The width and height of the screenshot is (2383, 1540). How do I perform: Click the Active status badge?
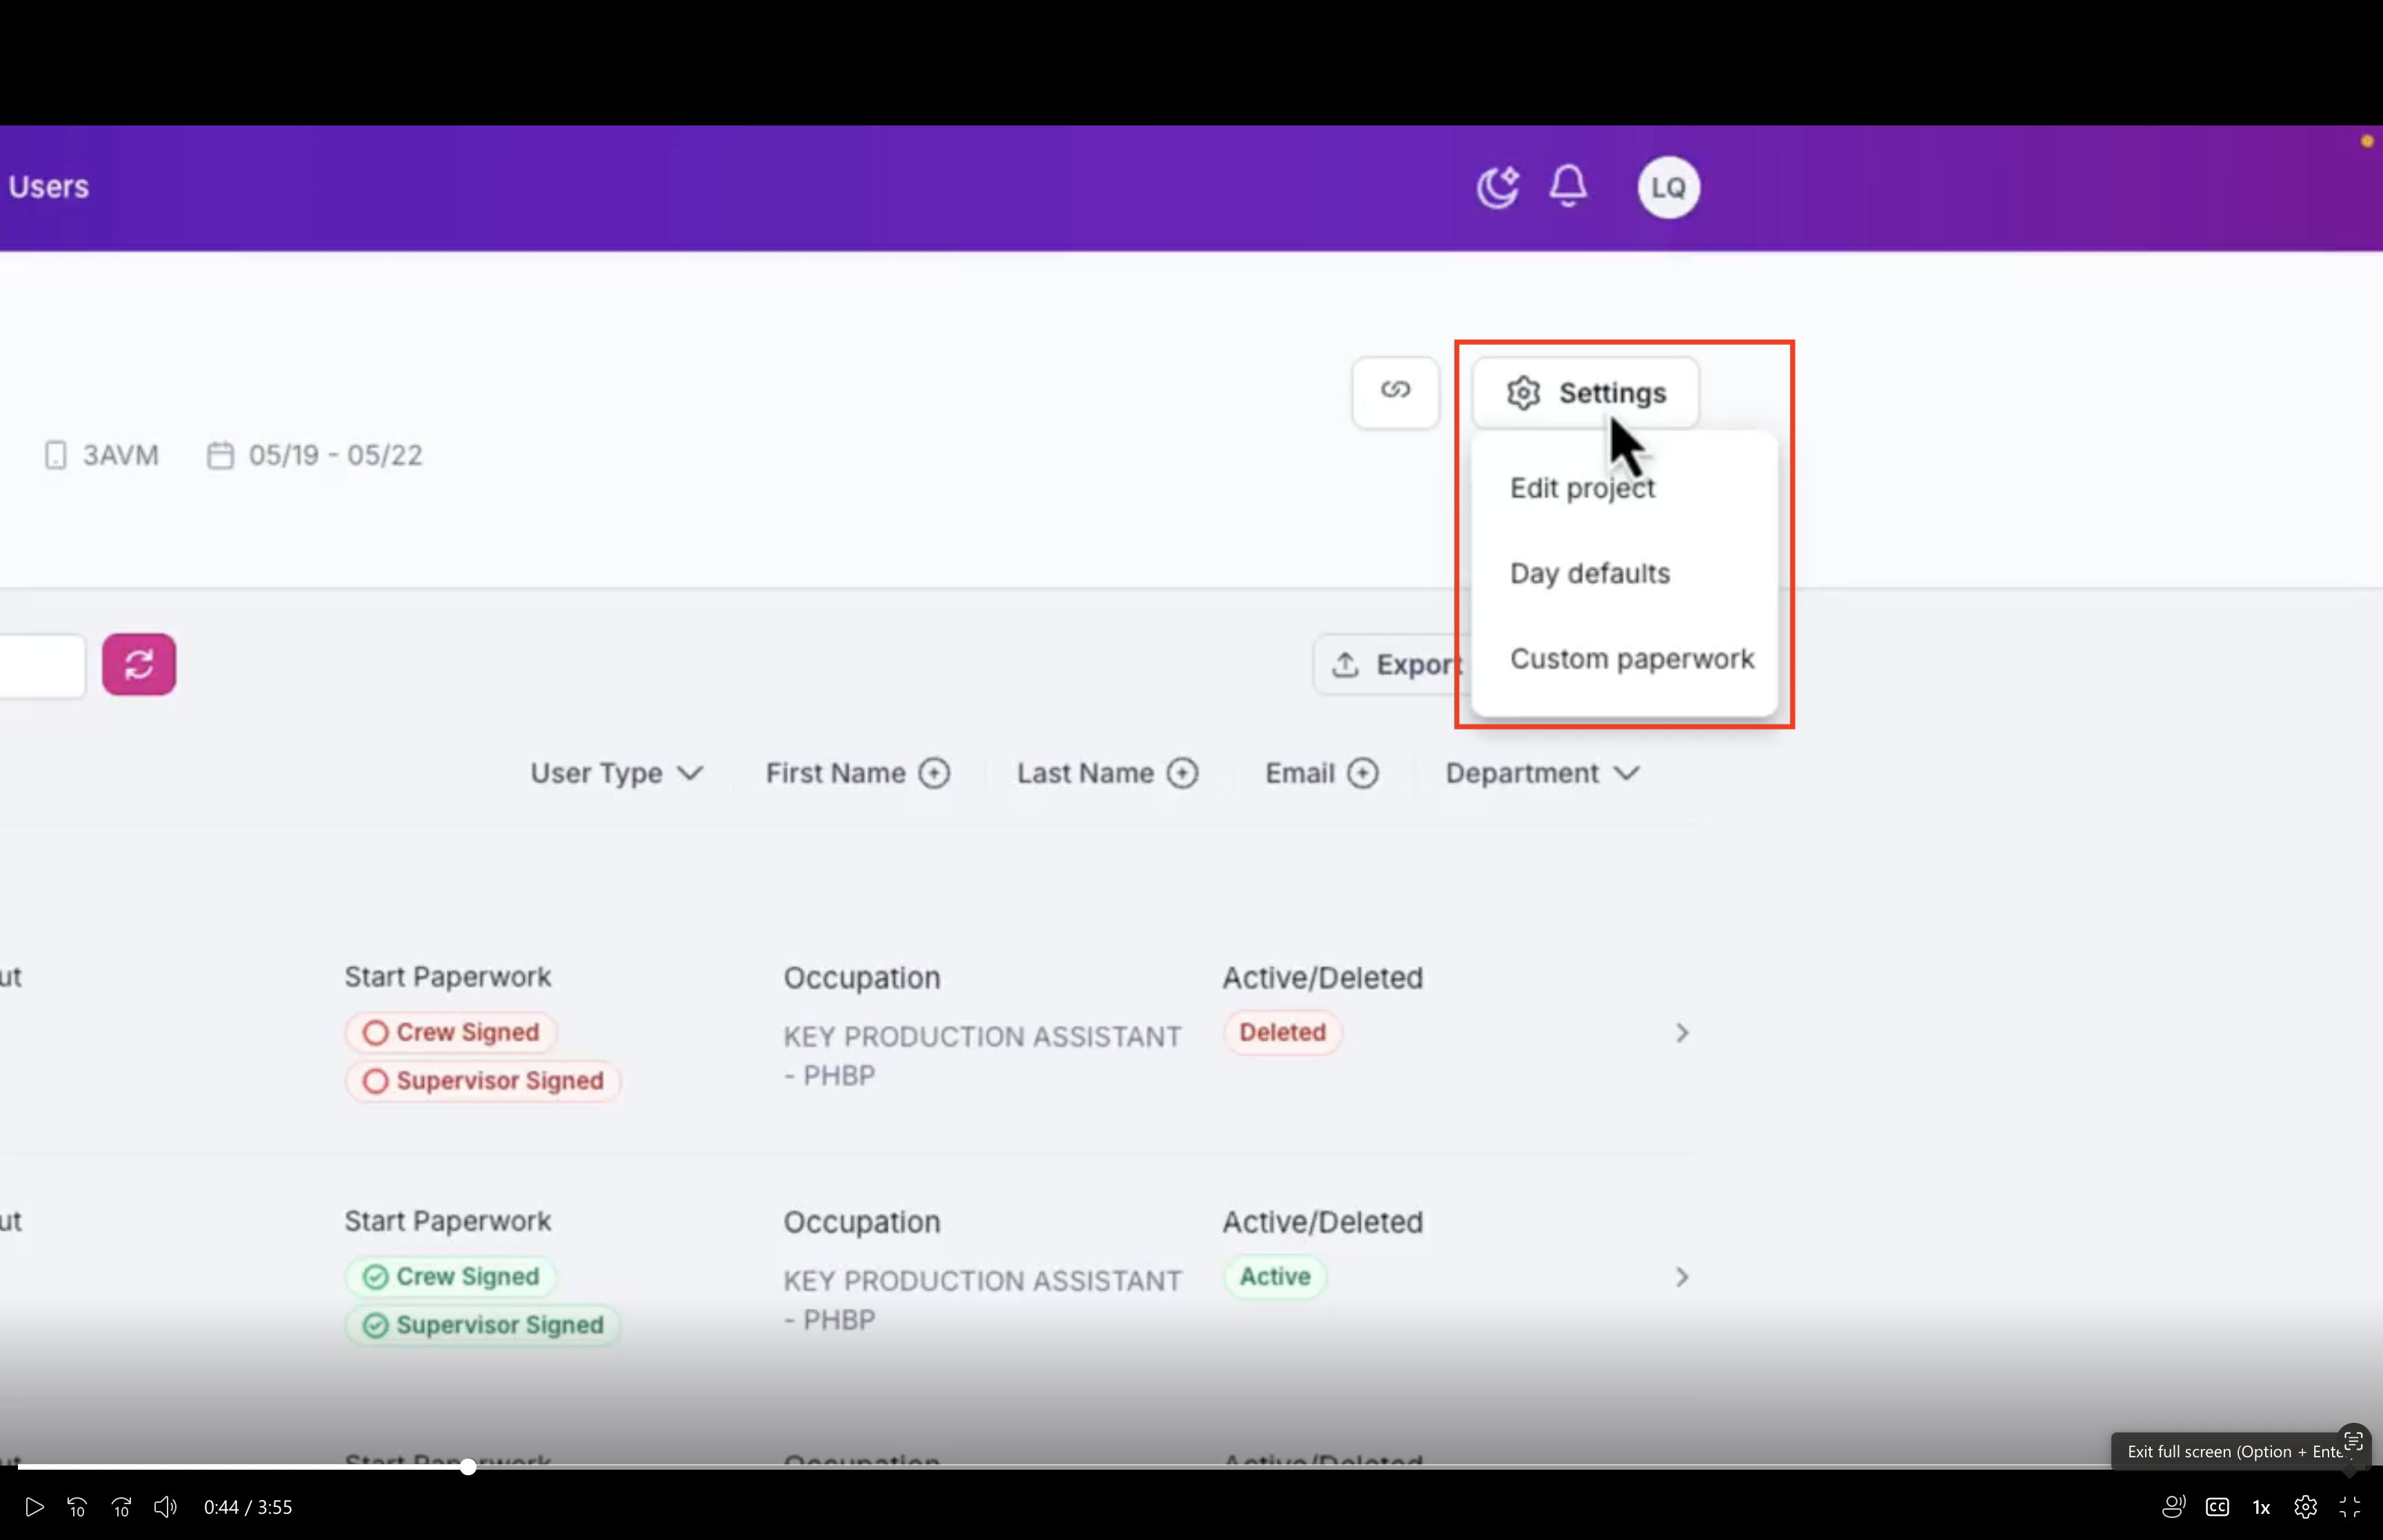tap(1275, 1276)
